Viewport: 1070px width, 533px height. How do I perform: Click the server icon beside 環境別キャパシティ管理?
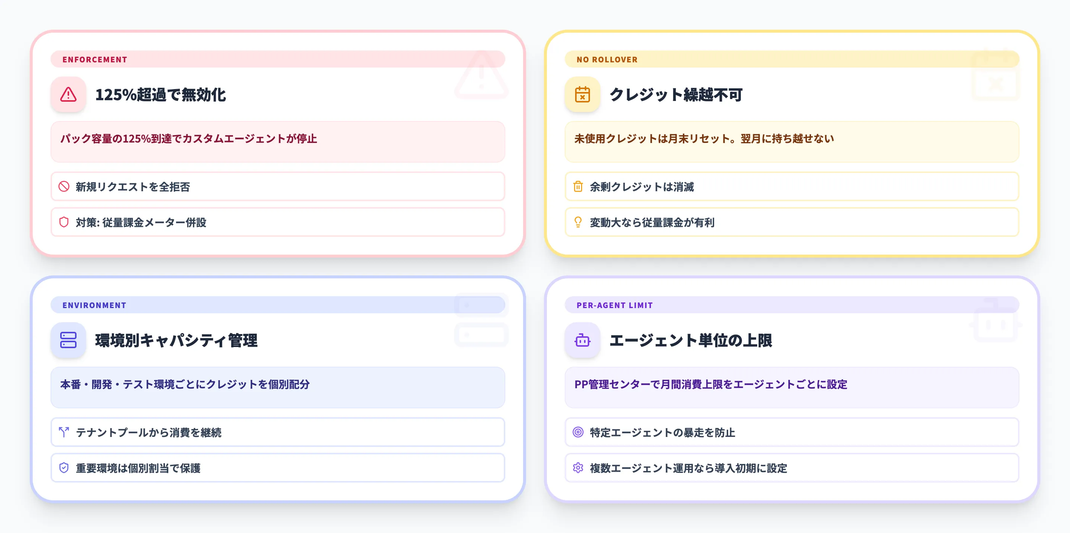pyautogui.click(x=68, y=340)
